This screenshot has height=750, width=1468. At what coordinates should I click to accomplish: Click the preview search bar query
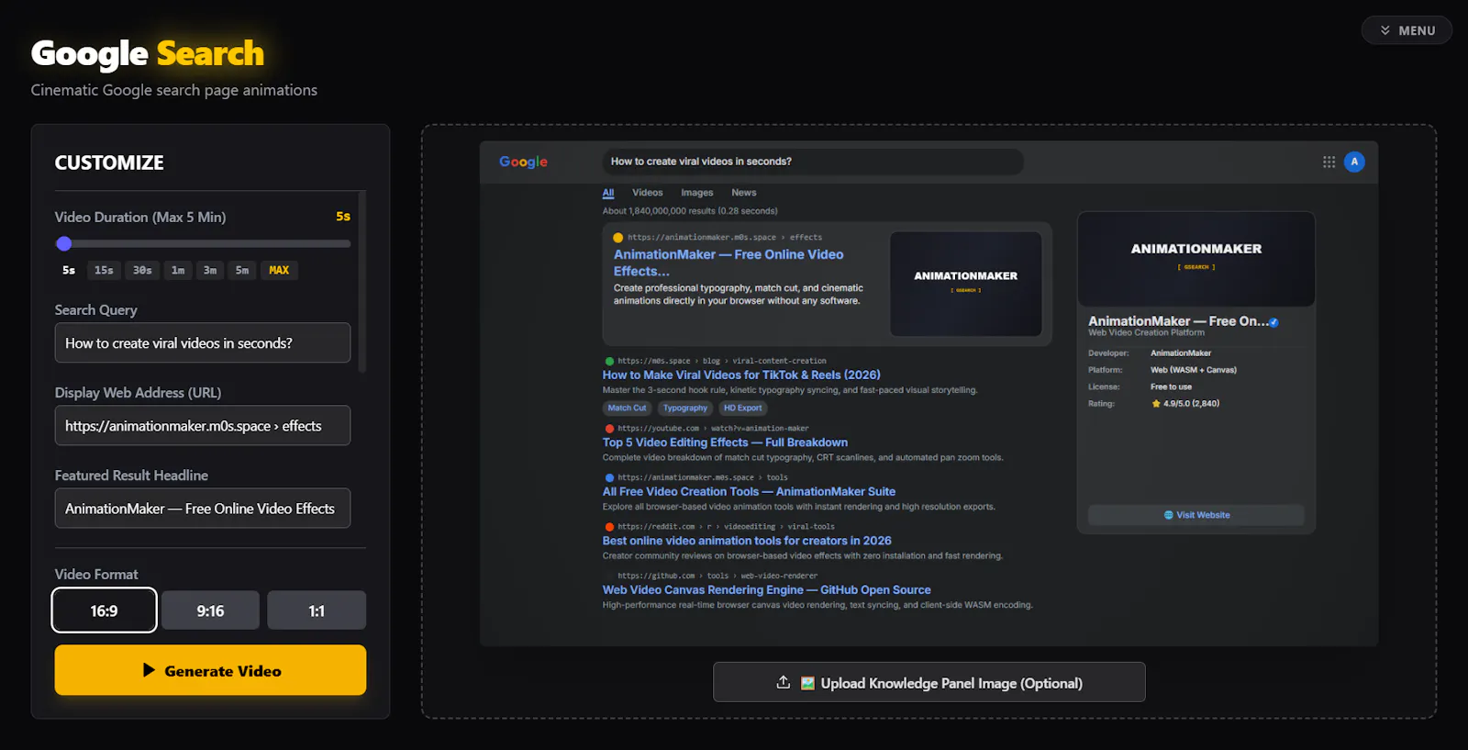pyautogui.click(x=813, y=162)
